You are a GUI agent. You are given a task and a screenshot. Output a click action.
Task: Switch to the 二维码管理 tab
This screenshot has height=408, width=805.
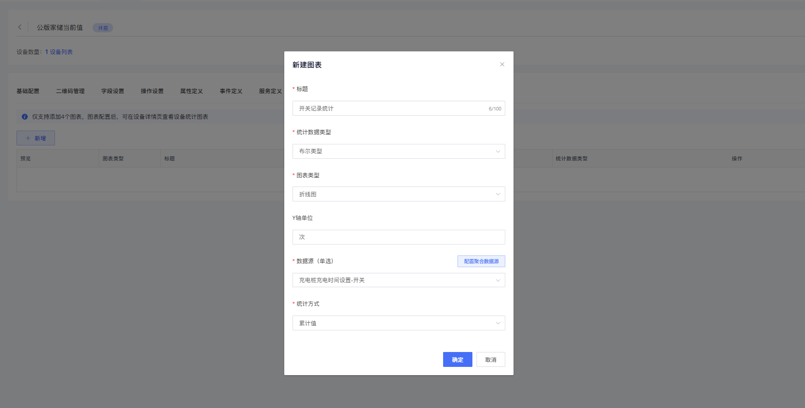[70, 91]
